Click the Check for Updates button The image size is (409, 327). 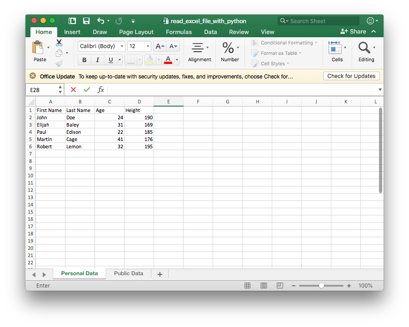[351, 76]
